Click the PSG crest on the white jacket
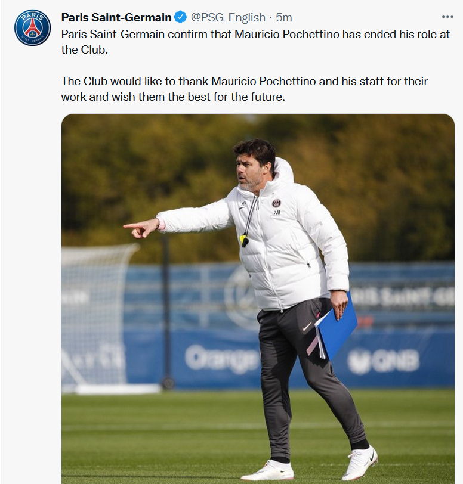The height and width of the screenshot is (484, 463). (x=276, y=203)
